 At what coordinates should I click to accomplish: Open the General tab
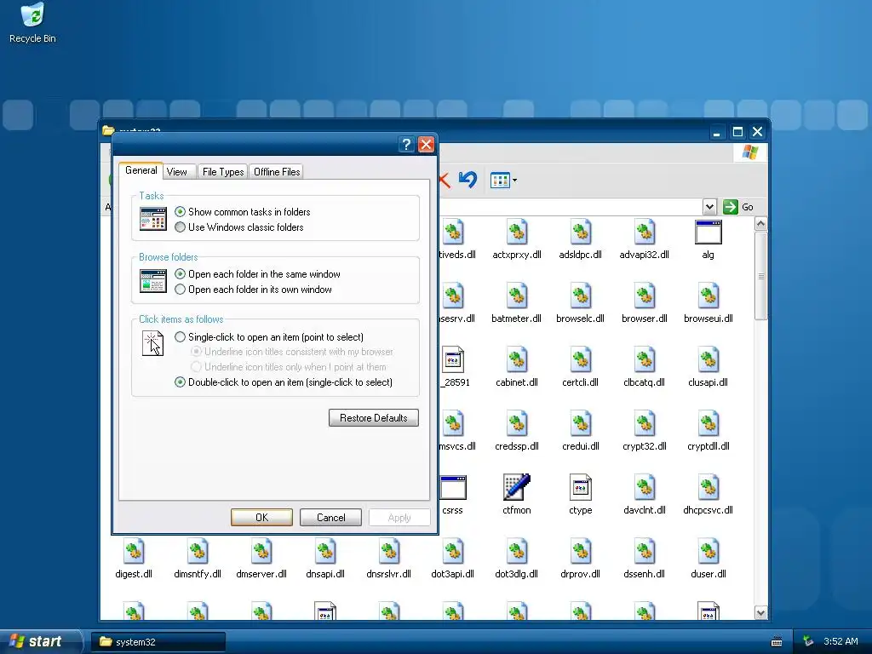141,170
